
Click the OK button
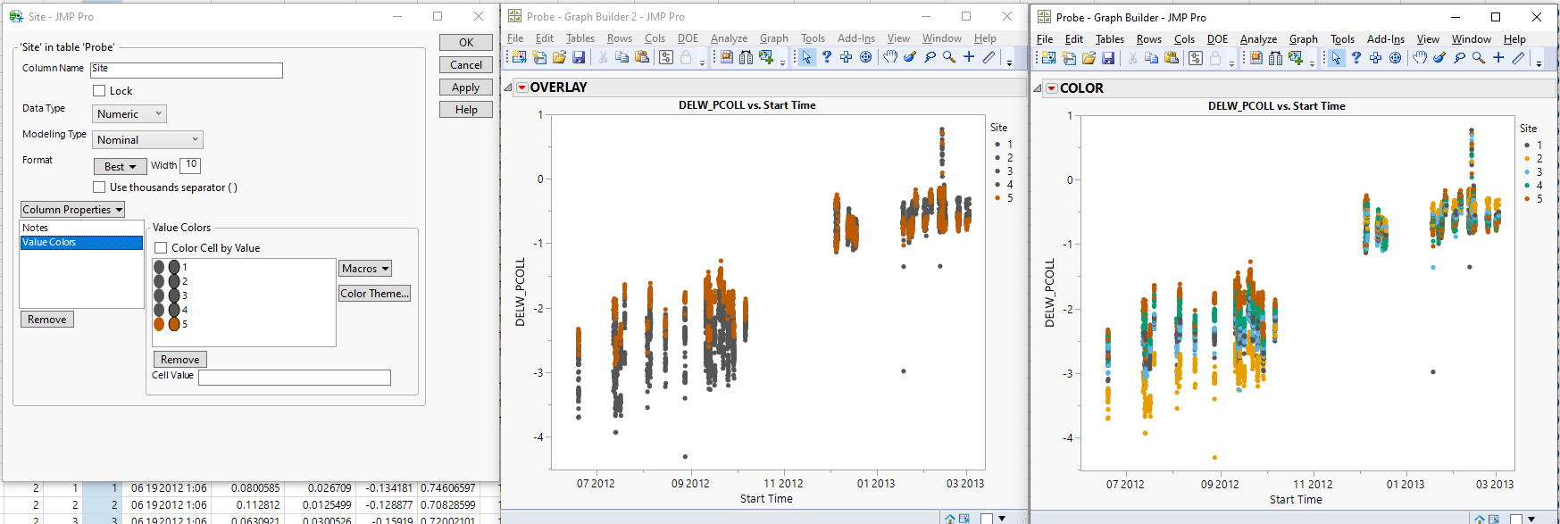pyautogui.click(x=466, y=43)
